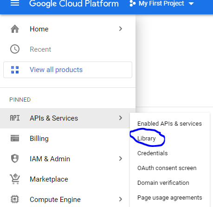Click the API icon beside APIs & Services
The image size is (213, 207).
[x=15, y=118]
